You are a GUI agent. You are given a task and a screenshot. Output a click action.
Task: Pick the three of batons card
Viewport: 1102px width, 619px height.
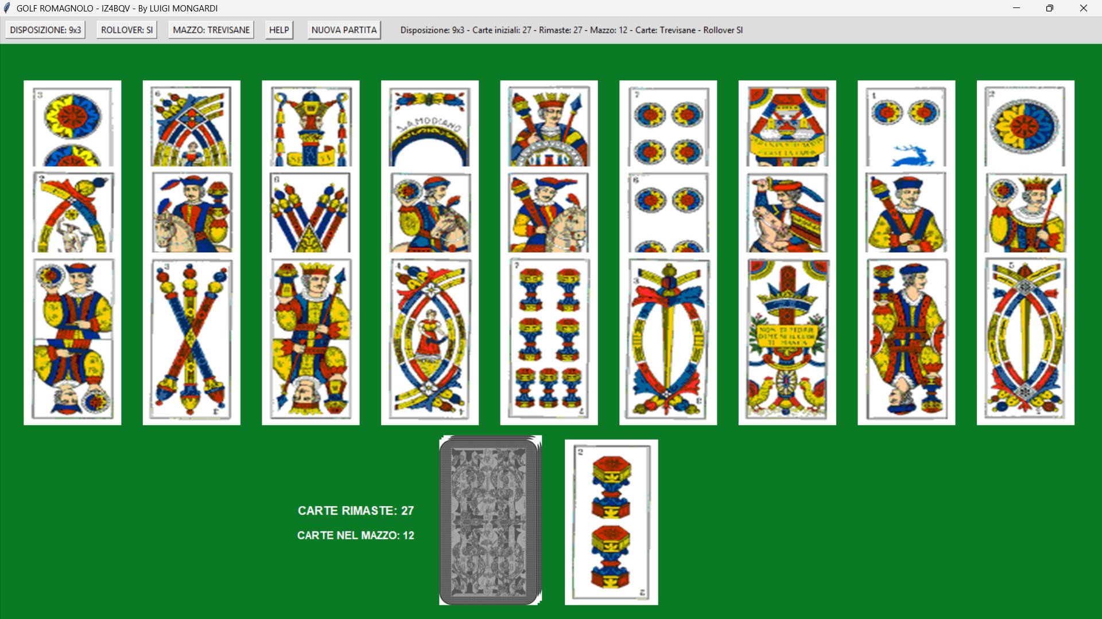click(x=191, y=340)
